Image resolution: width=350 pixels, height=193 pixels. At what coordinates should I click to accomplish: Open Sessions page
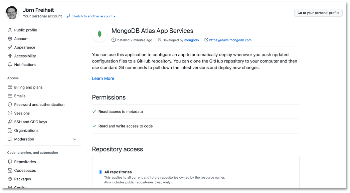(x=22, y=113)
